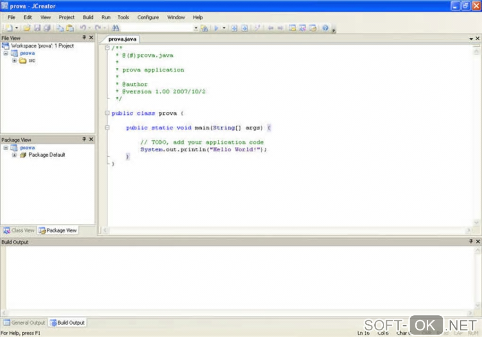Close the prova.java editor document
The image size is (482, 337).
tap(477, 38)
